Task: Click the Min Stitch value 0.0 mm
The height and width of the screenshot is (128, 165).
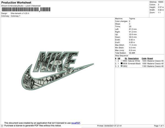Action: coord(132,48)
